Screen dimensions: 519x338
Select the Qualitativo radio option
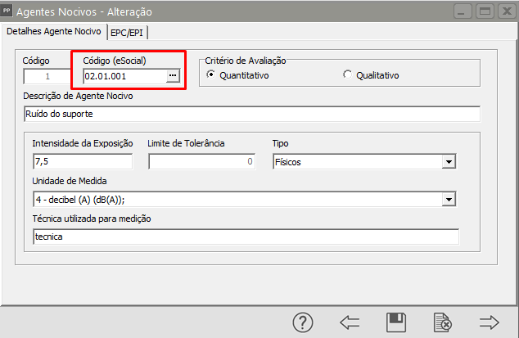pyautogui.click(x=348, y=75)
